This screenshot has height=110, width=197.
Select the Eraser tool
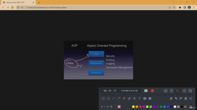coord(171,98)
